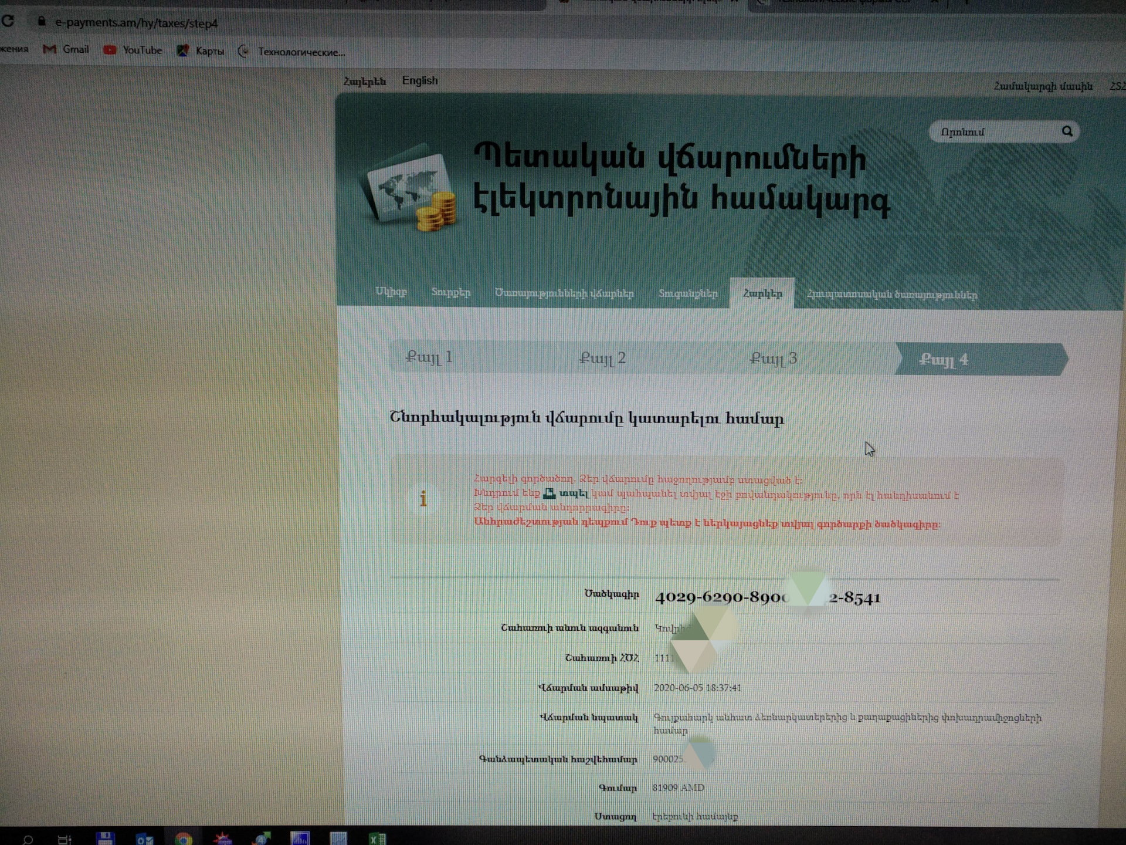Click the address bar URL
Viewport: 1126px width, 845px height.
136,23
